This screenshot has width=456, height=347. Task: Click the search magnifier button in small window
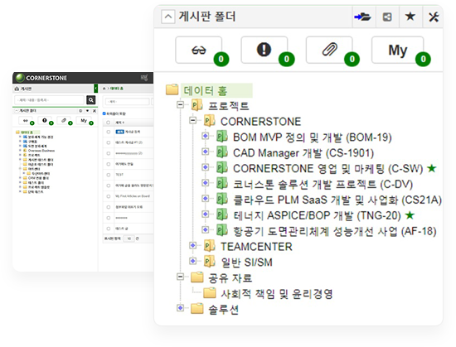(91, 100)
